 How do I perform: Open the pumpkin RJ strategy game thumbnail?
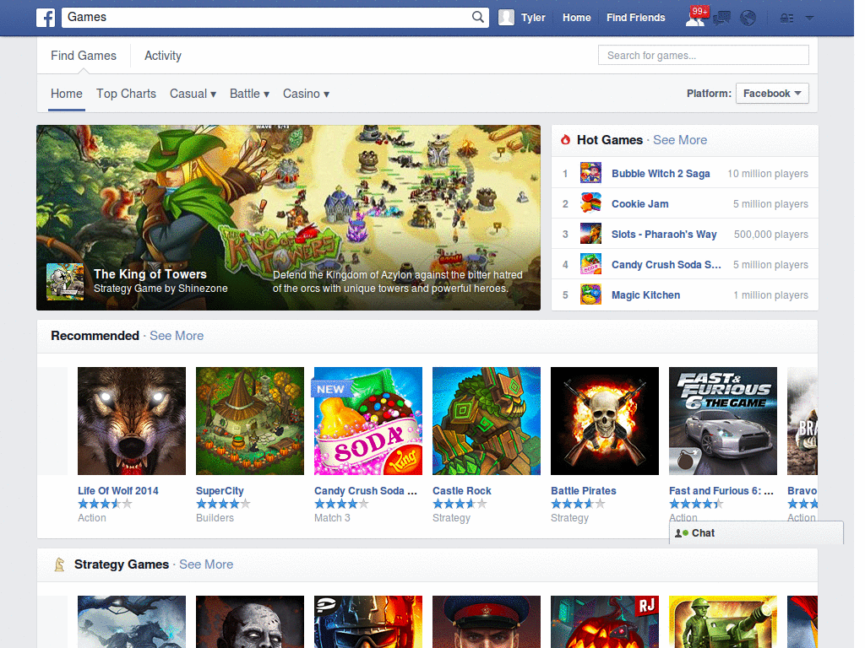click(x=605, y=622)
